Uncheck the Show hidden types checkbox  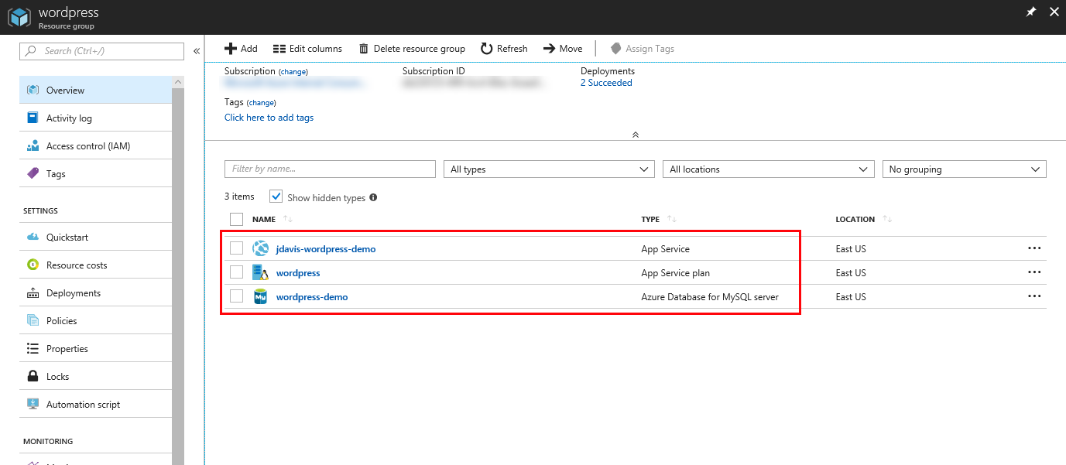pos(276,197)
